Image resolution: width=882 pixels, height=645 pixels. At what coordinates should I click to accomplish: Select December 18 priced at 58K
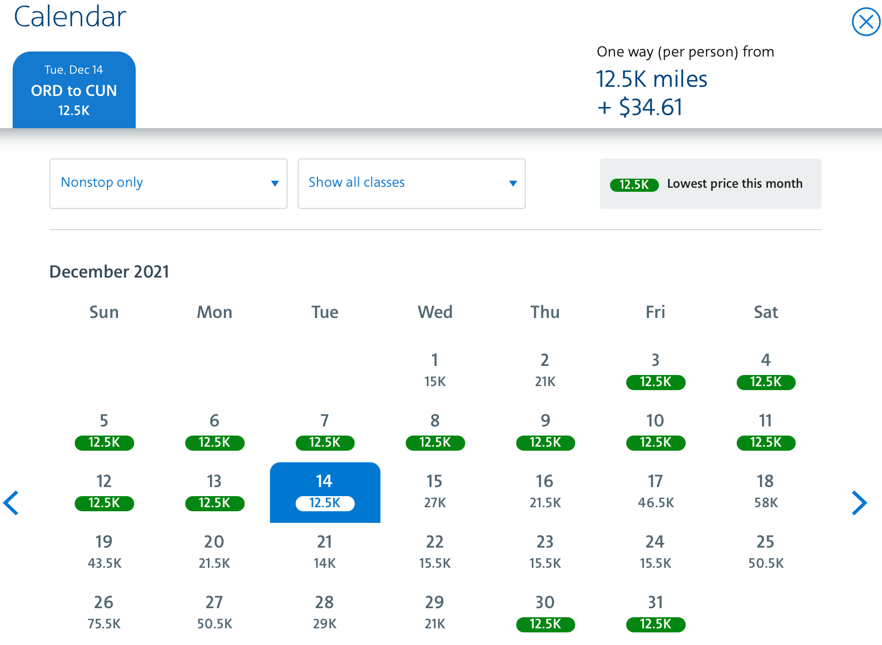tap(765, 491)
